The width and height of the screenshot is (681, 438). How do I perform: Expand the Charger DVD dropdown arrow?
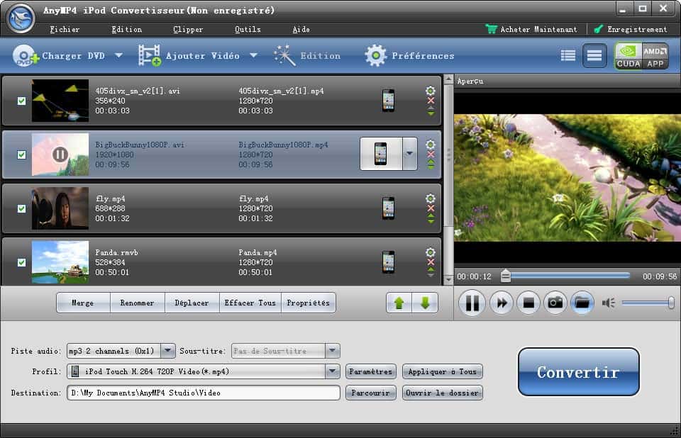118,55
